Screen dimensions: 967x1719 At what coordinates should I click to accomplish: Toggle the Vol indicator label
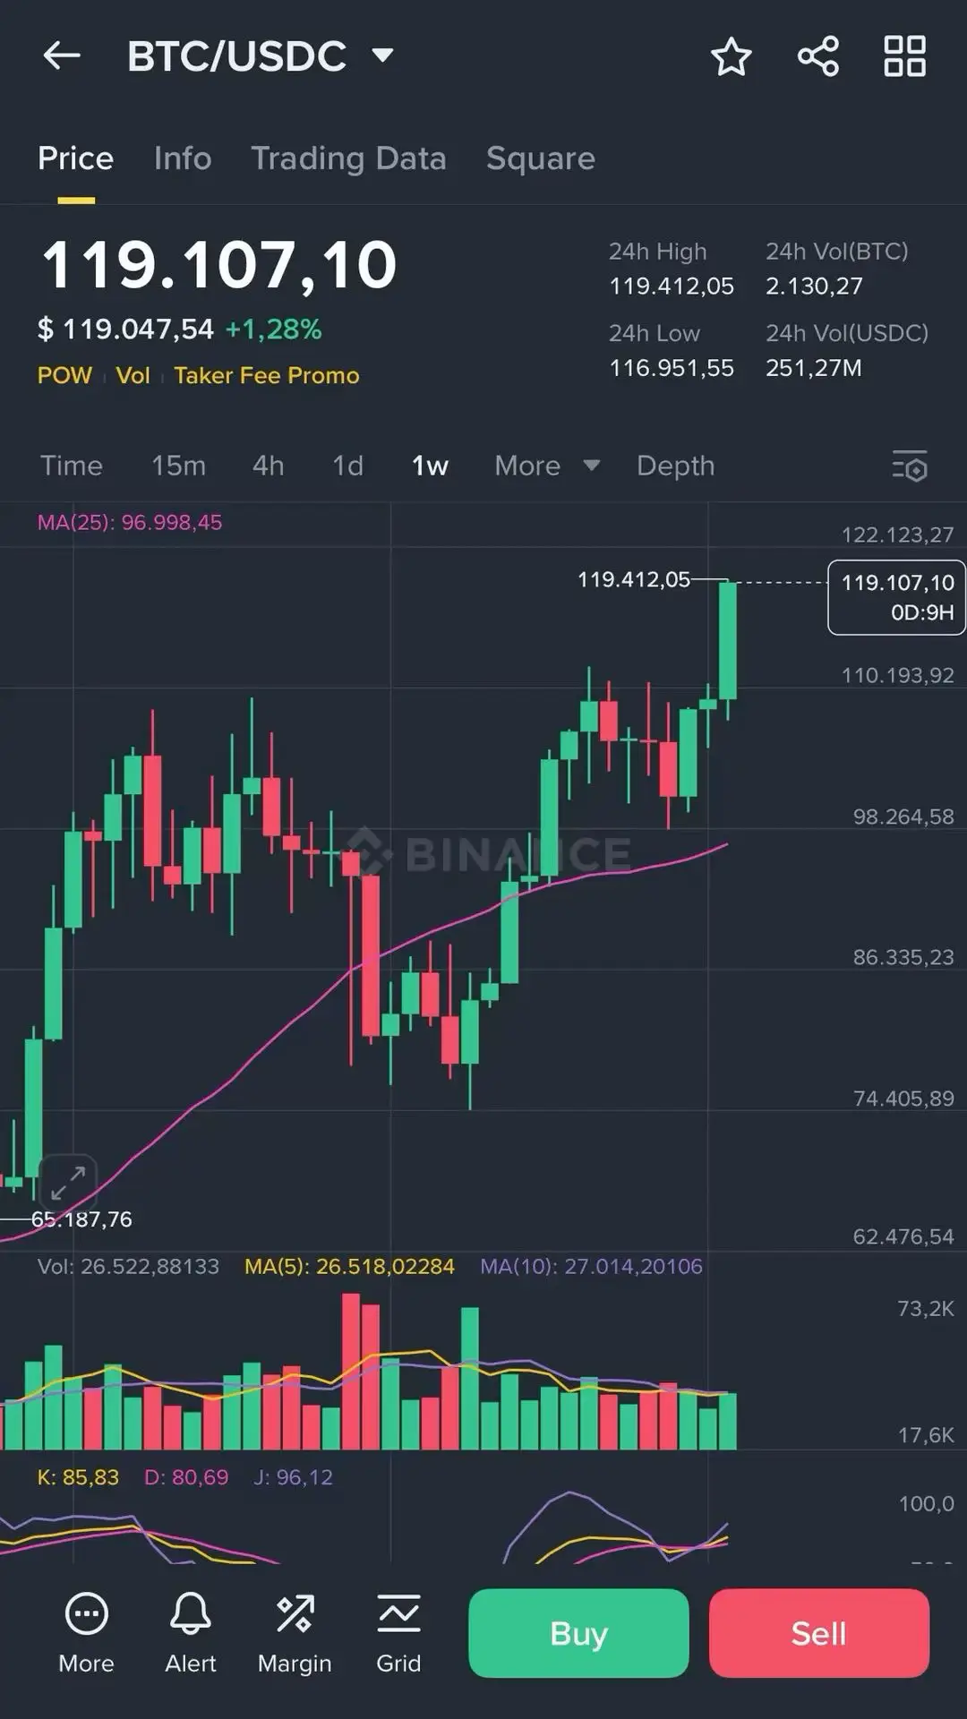click(133, 375)
